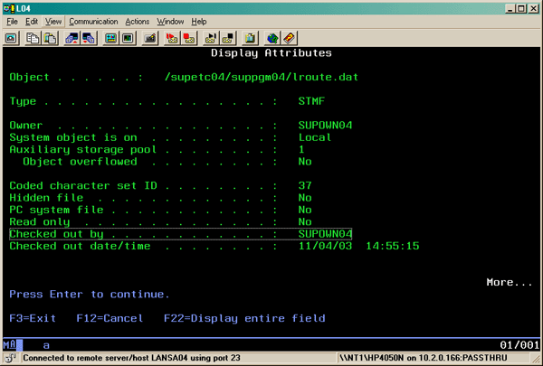This screenshot has height=366, width=543.
Task: Open the help book question-mark icon
Action: point(289,38)
